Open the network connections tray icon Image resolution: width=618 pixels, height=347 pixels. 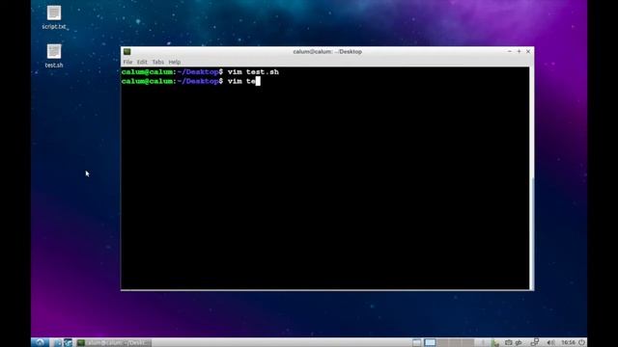(534, 342)
